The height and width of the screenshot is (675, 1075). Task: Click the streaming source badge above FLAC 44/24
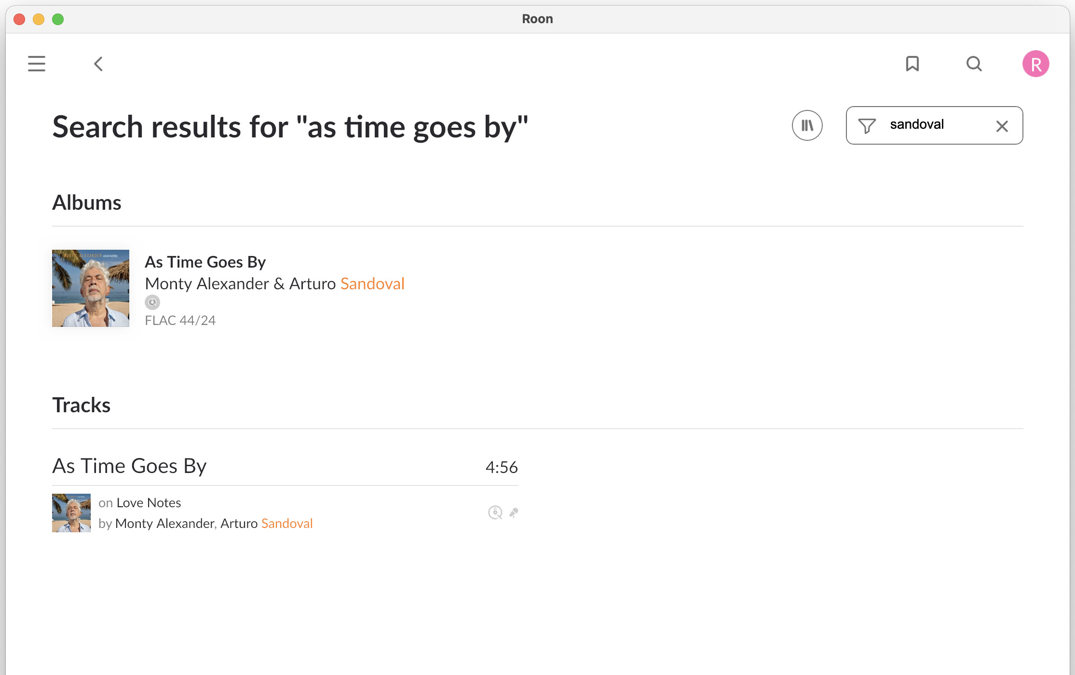pyautogui.click(x=152, y=302)
